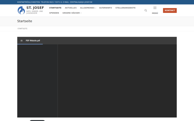194x121 pixels.
Task: Click inside the PDF document viewing area
Action: pos(117,81)
